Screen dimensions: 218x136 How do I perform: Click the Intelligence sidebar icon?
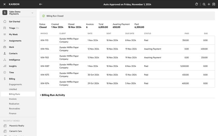click(5, 60)
